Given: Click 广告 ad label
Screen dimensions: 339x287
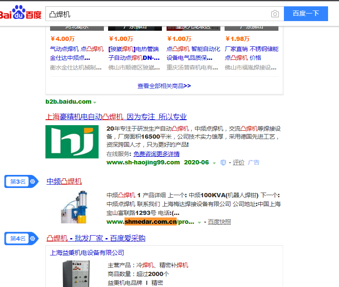Looking at the screenshot, I should [254, 162].
